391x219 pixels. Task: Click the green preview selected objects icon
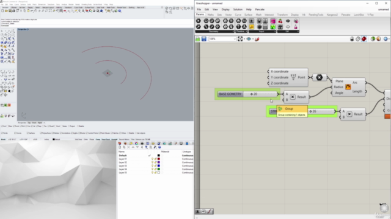pyautogui.click(x=373, y=39)
